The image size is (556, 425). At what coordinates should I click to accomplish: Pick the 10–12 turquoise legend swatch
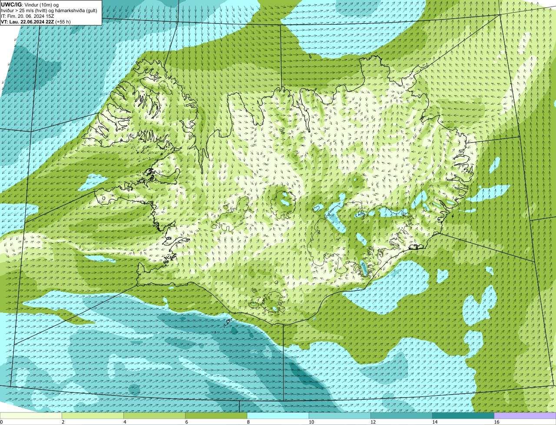(340, 416)
